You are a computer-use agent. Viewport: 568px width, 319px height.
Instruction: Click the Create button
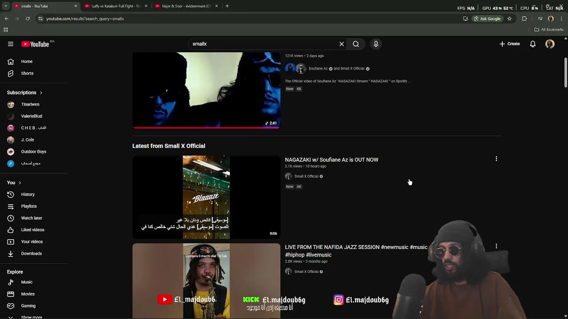(x=509, y=44)
